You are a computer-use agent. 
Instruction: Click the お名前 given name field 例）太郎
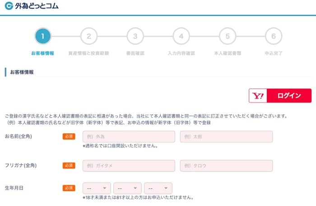tap(226, 136)
